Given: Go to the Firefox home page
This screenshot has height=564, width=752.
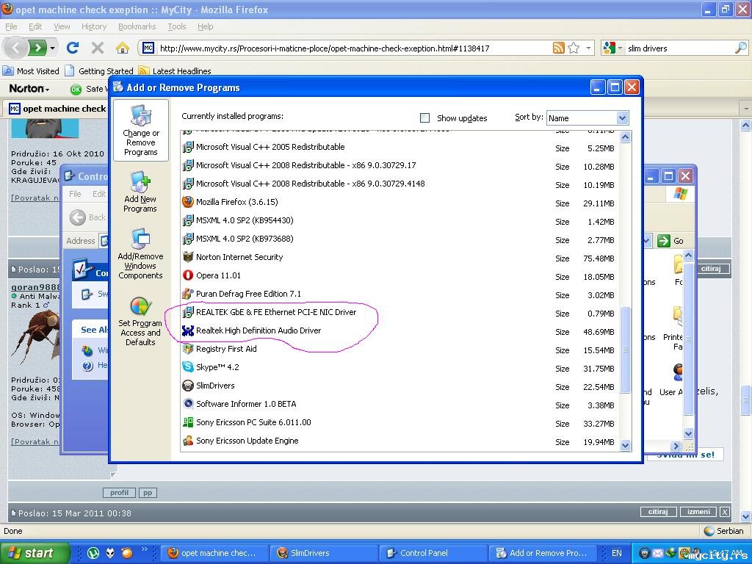Looking at the screenshot, I should tap(123, 48).
